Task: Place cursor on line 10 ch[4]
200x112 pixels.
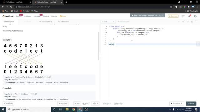Action: pyautogui.click(x=112, y=44)
